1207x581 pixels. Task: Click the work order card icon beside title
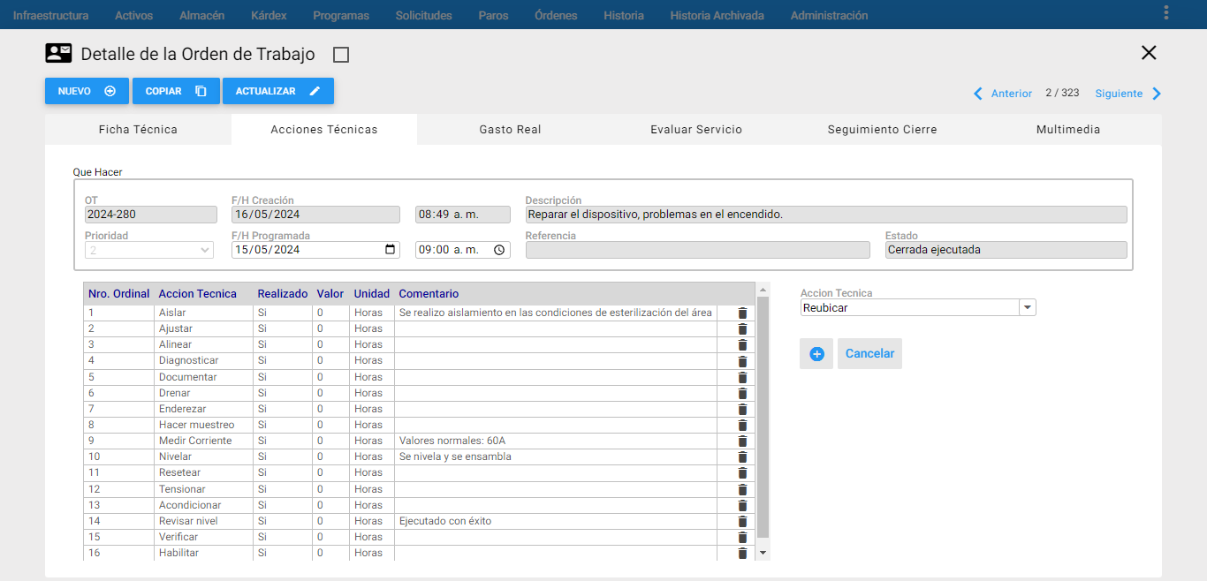58,54
